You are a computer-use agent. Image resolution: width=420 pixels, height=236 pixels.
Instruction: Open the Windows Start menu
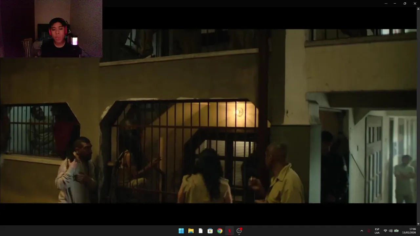[181, 231]
